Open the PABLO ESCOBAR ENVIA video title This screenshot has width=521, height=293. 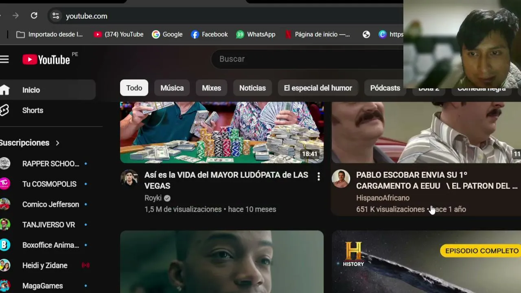coord(437,180)
